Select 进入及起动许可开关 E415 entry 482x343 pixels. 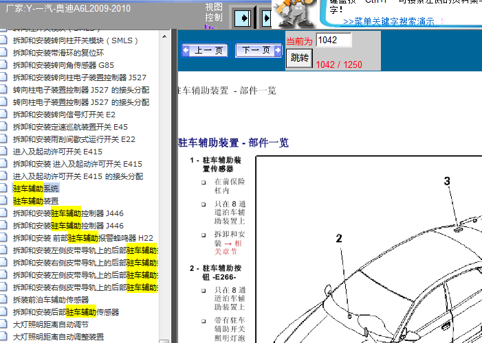[58, 152]
